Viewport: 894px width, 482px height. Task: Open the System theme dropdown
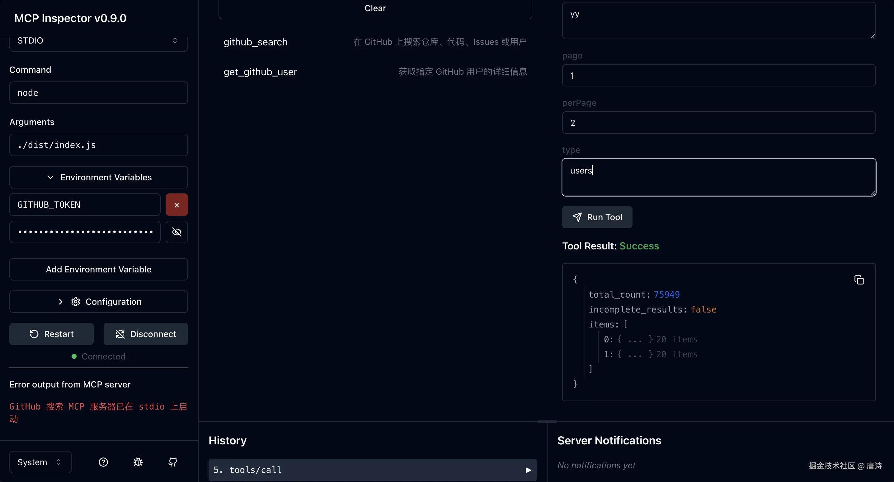(40, 462)
